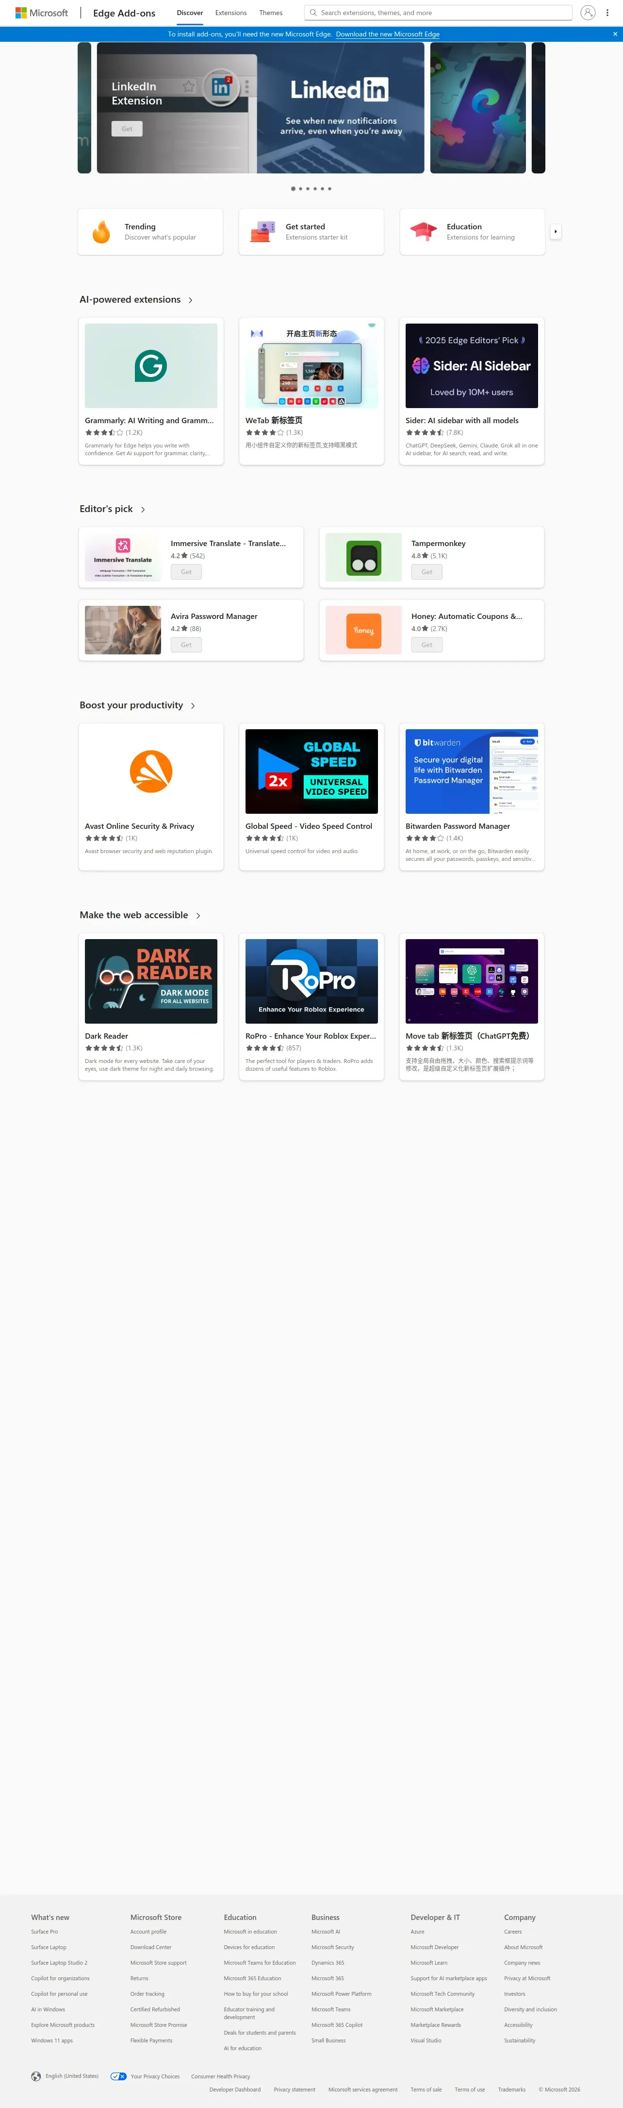Click the Surface Pro footer link
Viewport: 623px width, 2108px height.
[44, 1931]
